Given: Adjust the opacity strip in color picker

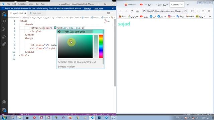Looking at the screenshot, I should tap(96, 46).
